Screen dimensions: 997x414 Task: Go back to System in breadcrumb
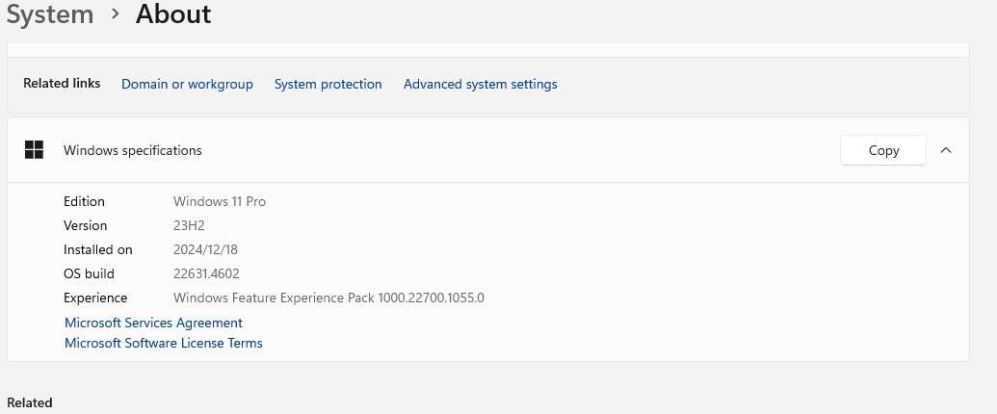(x=50, y=14)
